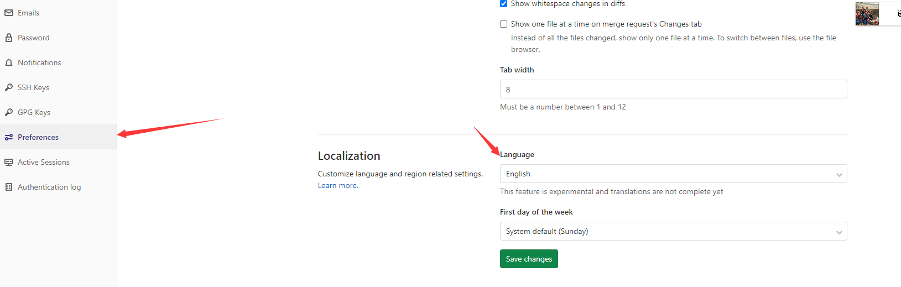The height and width of the screenshot is (287, 901).
Task: Follow the Learn more link under Localization
Action: click(x=337, y=186)
